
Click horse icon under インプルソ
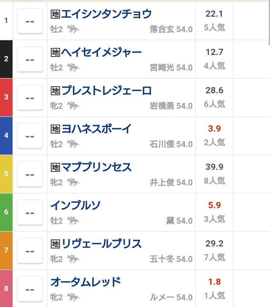[73, 221]
